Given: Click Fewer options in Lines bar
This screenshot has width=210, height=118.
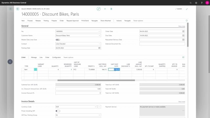Looking at the screenshot, I should coord(68,57).
